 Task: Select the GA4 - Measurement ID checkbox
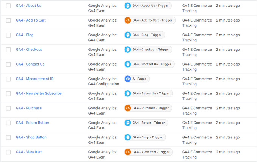pos(8,79)
